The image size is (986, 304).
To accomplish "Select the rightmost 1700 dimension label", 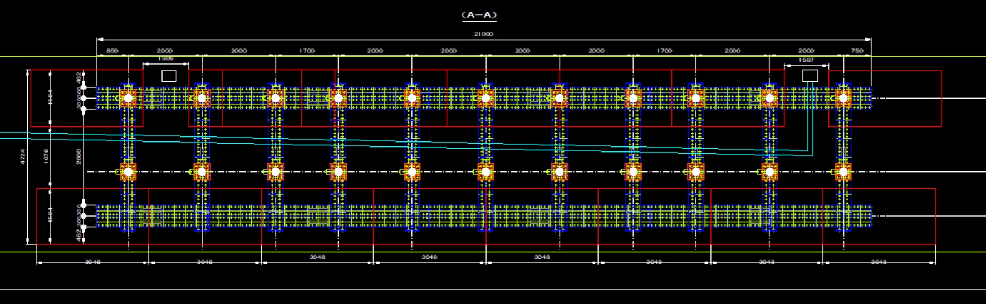I will pyautogui.click(x=664, y=51).
